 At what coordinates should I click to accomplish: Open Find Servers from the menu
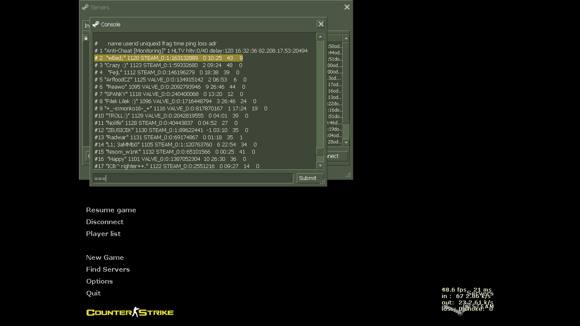pos(108,270)
